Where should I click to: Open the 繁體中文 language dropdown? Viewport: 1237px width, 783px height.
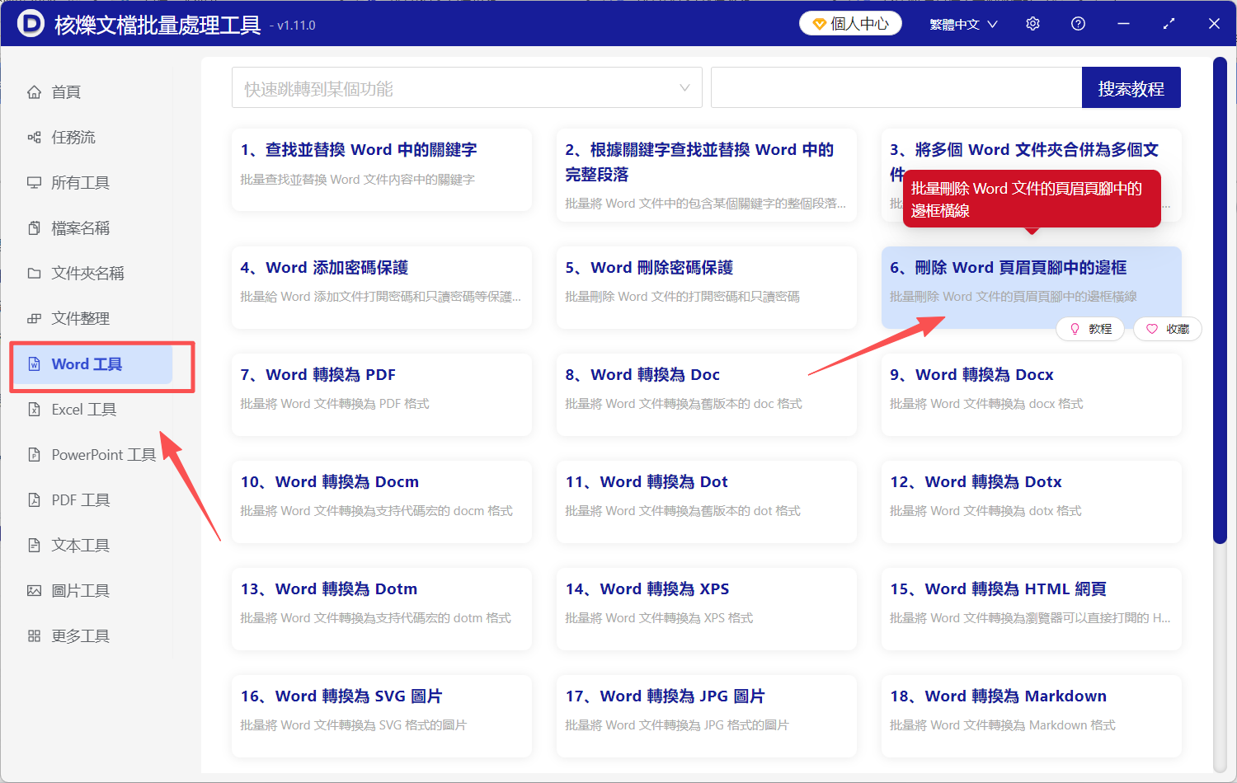pyautogui.click(x=962, y=24)
